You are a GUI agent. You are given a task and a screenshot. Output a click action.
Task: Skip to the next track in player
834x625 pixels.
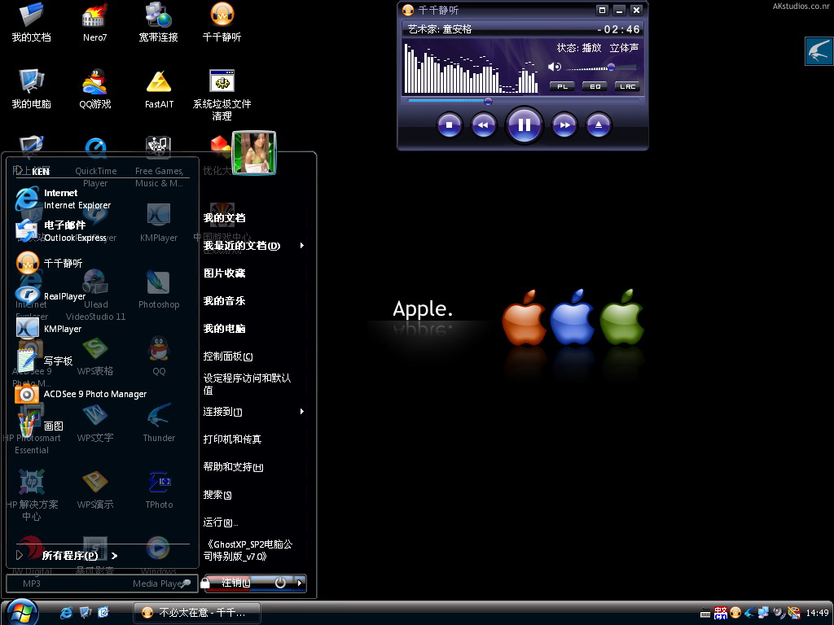coord(564,125)
